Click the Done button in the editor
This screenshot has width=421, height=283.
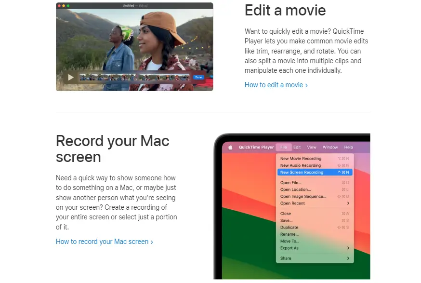[197, 77]
